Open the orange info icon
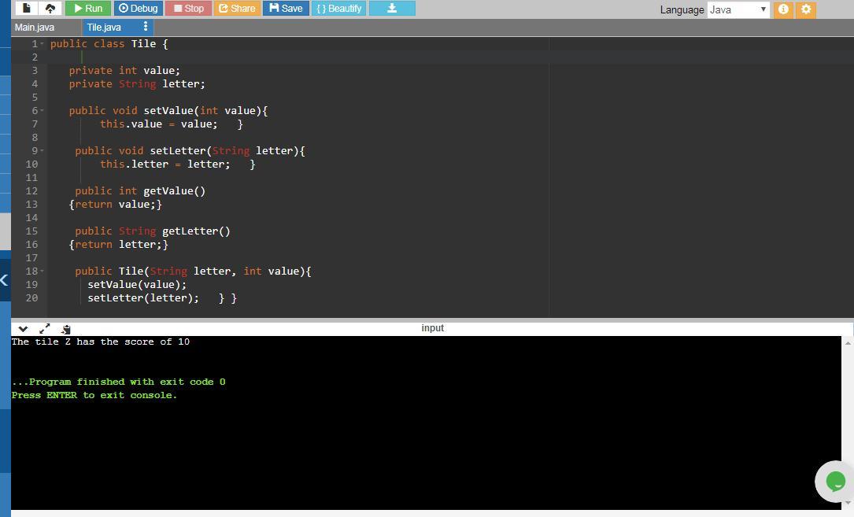 tap(783, 9)
